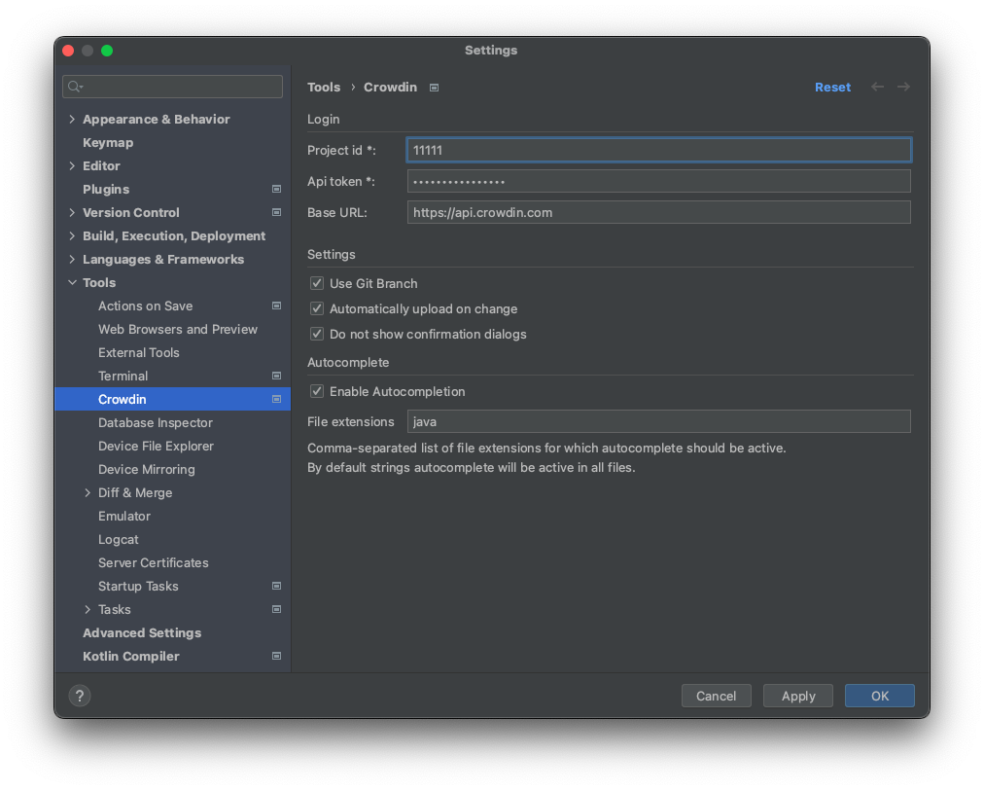The width and height of the screenshot is (984, 790).
Task: Click the Project id input field
Action: (659, 150)
